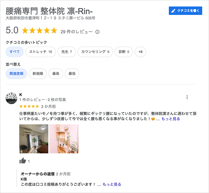Image resolution: width=209 pixels, height=193 pixels.
Task: Select the すべて topic filter chip
Action: [x=15, y=52]
